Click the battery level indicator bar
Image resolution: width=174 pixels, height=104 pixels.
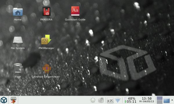(125, 100)
